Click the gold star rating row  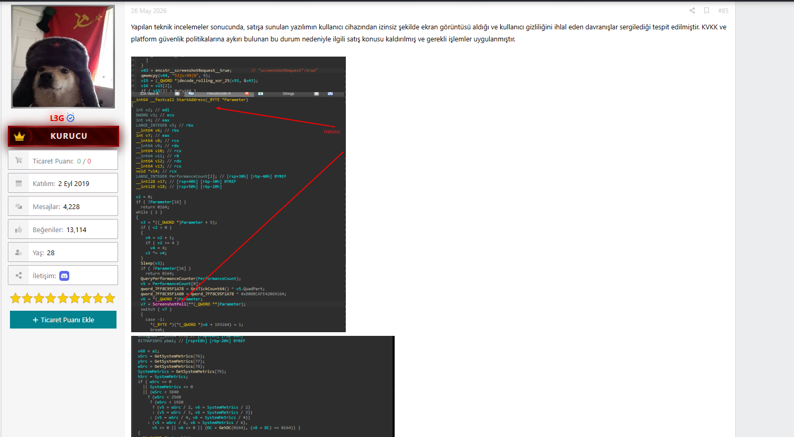click(x=62, y=298)
